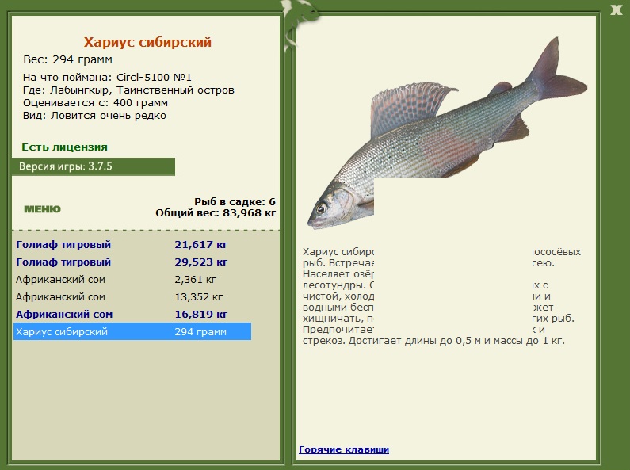
Task: Select Африканский сом 13,352 кг row
Action: (132, 297)
